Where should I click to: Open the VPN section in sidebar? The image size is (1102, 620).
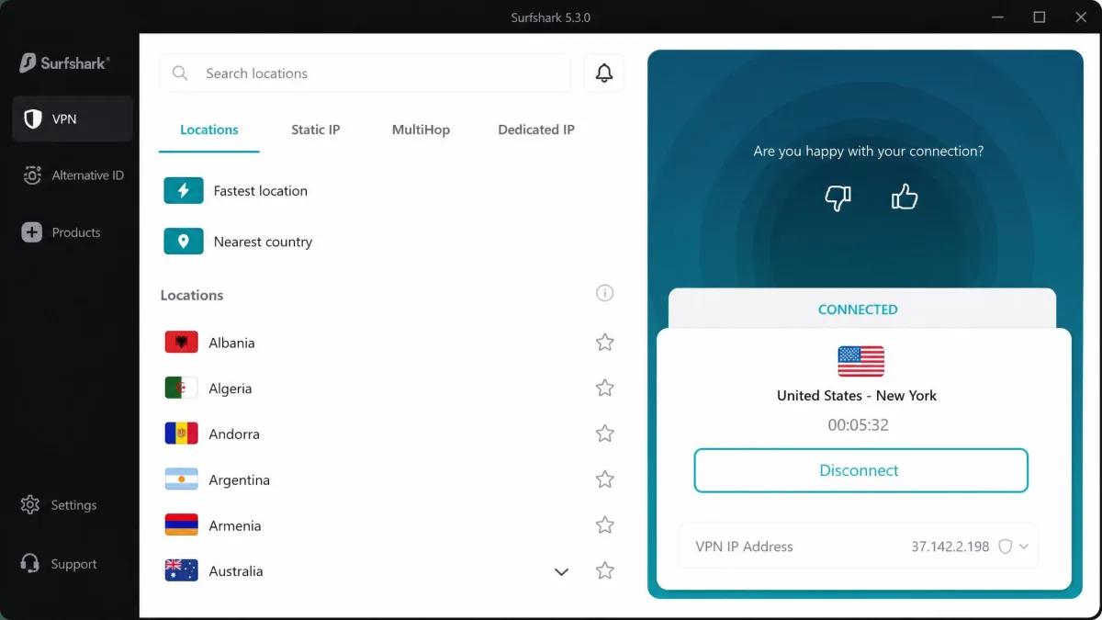[73, 119]
